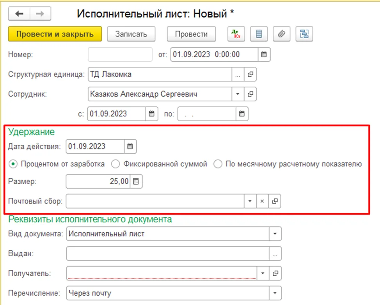This screenshot has width=380, height=305.
Task: Click the Перечисление field Через почту
Action: point(168,293)
